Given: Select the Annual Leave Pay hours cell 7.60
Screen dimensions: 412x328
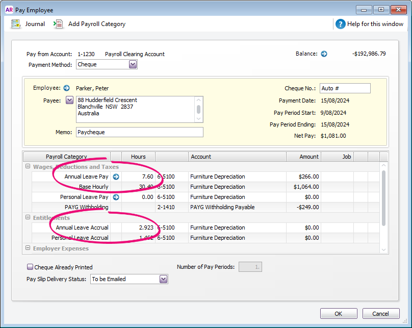Looking at the screenshot, I should click(x=138, y=177).
